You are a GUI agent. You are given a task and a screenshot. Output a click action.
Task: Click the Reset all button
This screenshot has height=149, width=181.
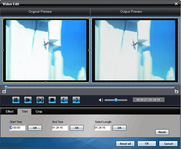pyautogui.click(x=125, y=144)
